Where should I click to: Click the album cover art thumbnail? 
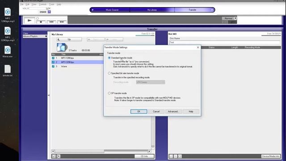pyautogui.click(x=62, y=47)
